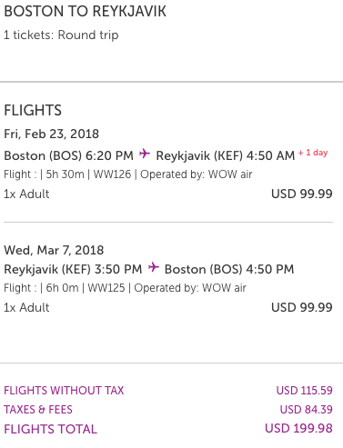Click the red '+ 1 day' indicator
Screen dimensions: 343x448
pyautogui.click(x=313, y=153)
